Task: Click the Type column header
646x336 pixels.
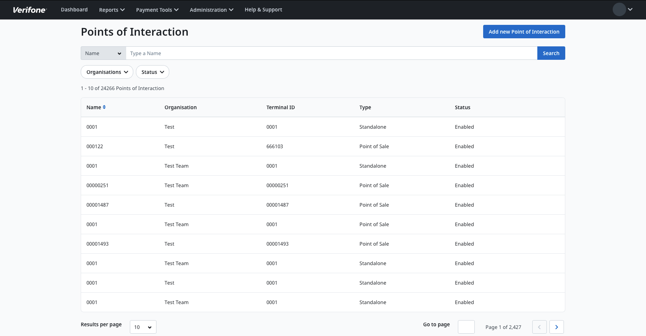Action: [x=365, y=107]
